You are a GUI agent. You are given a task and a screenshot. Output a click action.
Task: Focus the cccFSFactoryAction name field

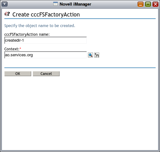click(x=46, y=40)
